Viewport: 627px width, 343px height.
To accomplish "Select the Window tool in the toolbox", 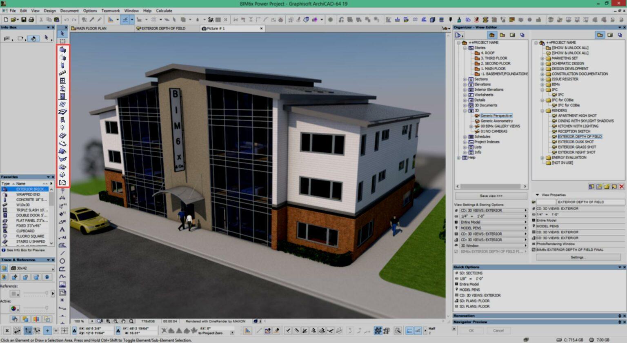I will pyautogui.click(x=62, y=80).
